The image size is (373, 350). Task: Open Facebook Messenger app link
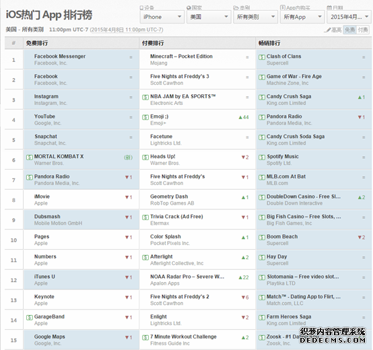point(60,57)
